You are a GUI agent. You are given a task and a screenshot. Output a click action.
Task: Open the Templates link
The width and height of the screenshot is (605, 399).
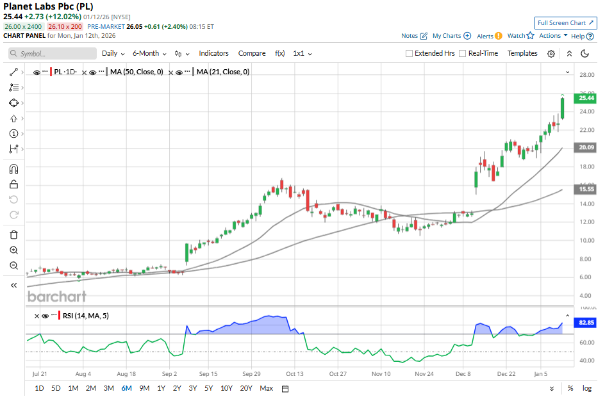coord(522,54)
